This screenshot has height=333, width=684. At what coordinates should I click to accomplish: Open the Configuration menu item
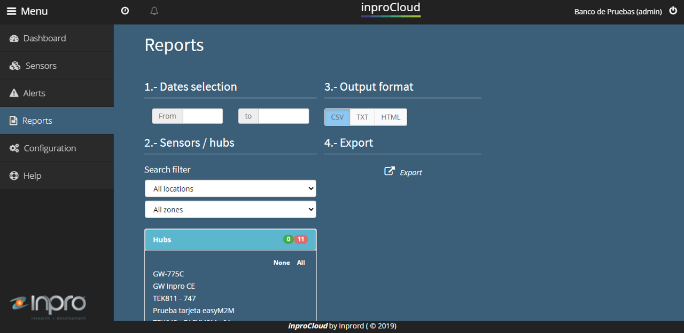(57, 148)
